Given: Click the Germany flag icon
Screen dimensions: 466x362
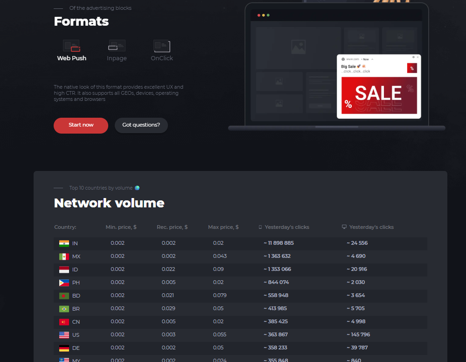Looking at the screenshot, I should (64, 348).
